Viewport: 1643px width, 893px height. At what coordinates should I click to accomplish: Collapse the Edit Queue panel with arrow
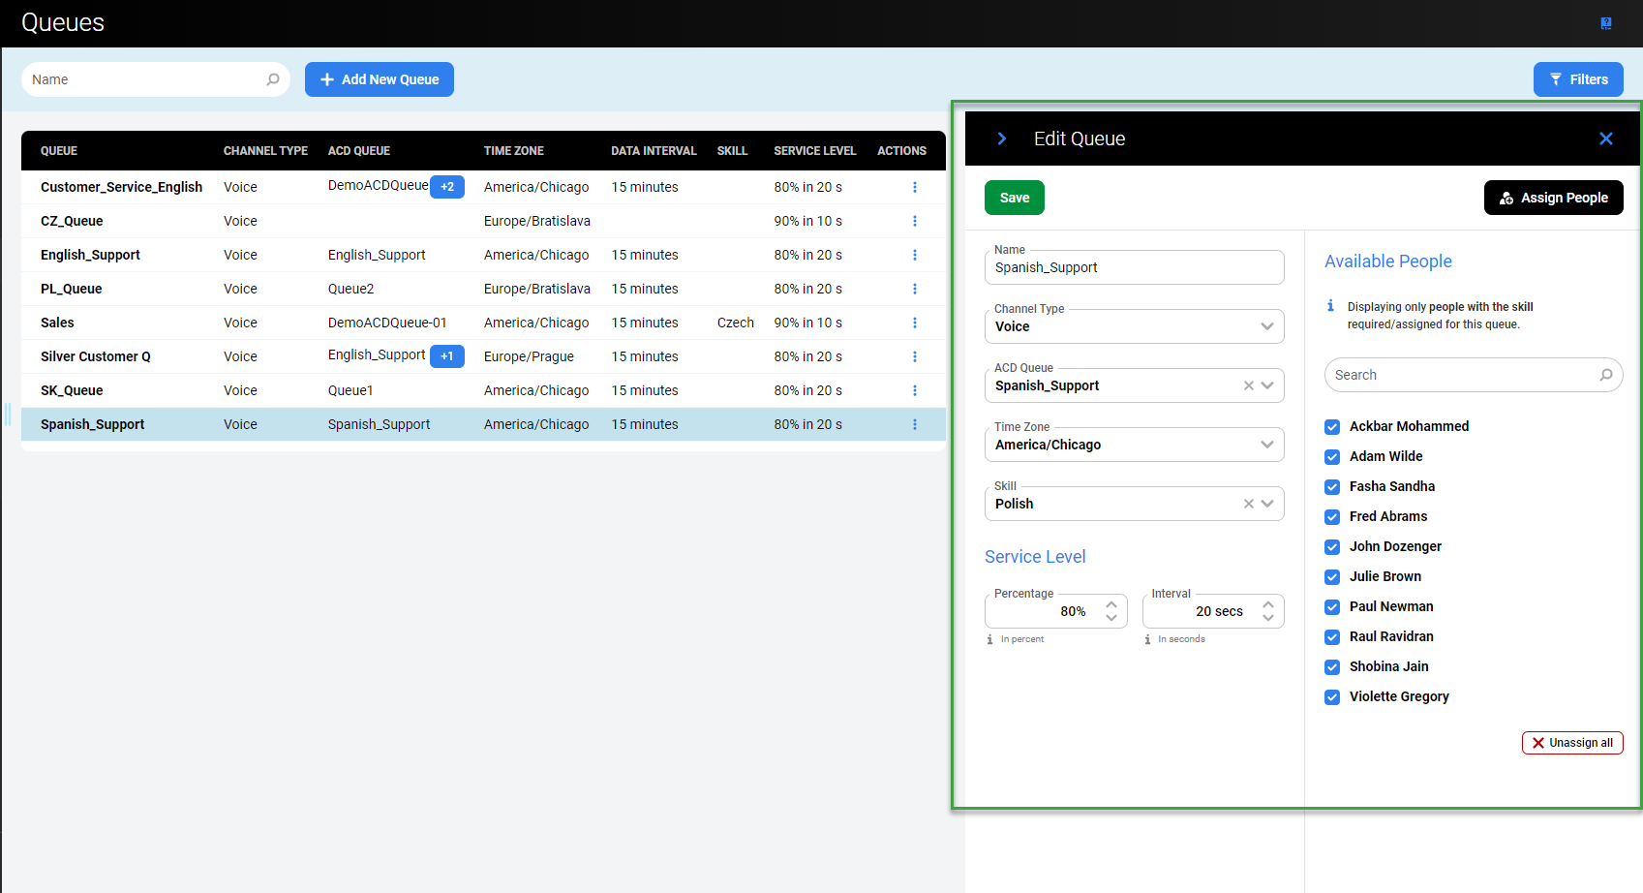1002,139
